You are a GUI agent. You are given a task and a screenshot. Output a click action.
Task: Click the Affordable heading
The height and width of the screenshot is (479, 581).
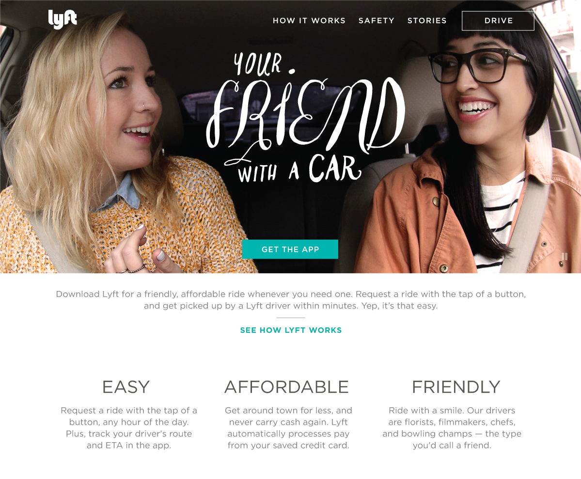click(287, 387)
